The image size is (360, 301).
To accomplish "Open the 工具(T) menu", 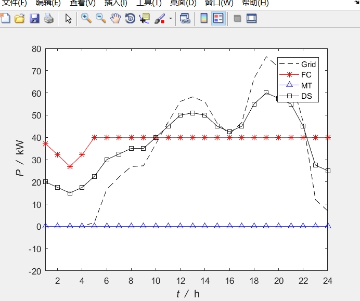I will coord(149,3).
